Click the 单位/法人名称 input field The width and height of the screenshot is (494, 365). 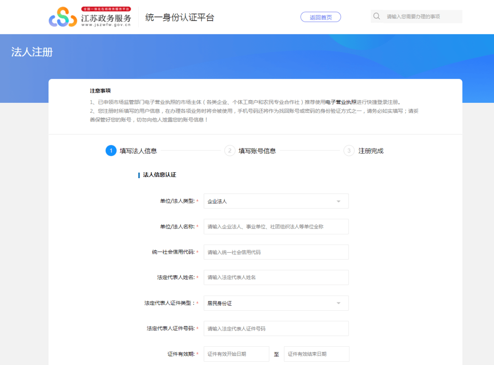point(276,227)
